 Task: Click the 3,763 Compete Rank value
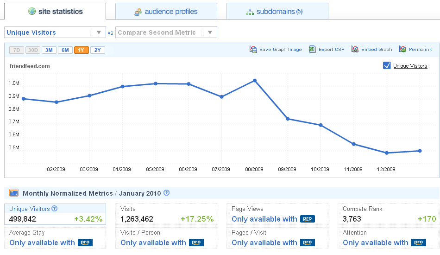coord(352,219)
